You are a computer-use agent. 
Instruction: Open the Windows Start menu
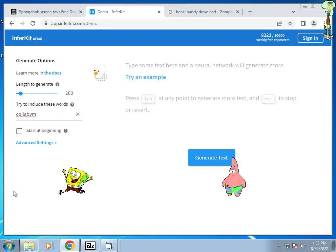[9, 245]
